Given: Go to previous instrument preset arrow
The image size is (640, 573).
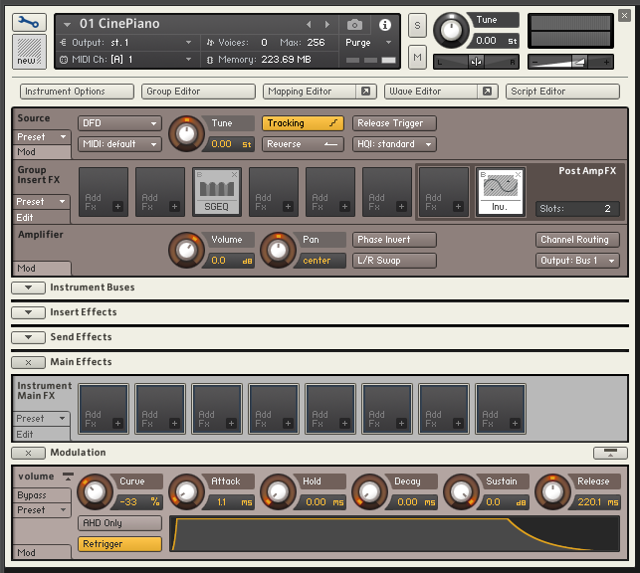Looking at the screenshot, I should (309, 25).
